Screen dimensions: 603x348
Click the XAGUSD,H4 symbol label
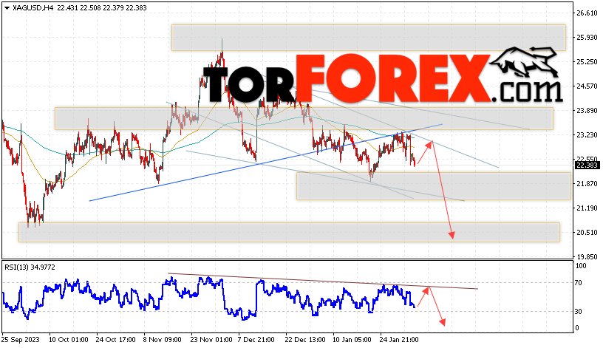33,7
